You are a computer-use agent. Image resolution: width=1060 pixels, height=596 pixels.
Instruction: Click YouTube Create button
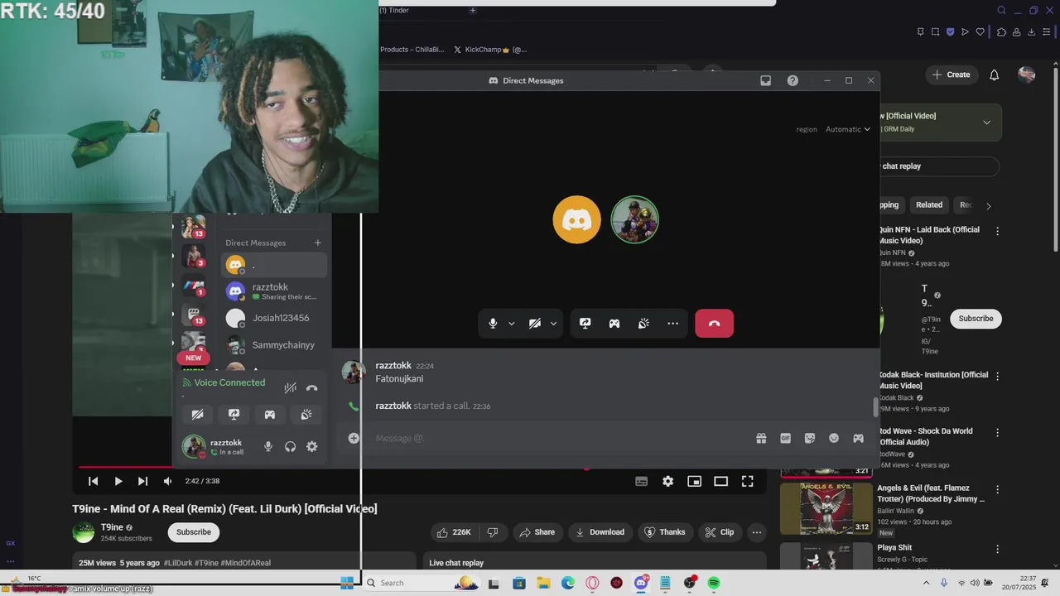(x=951, y=74)
